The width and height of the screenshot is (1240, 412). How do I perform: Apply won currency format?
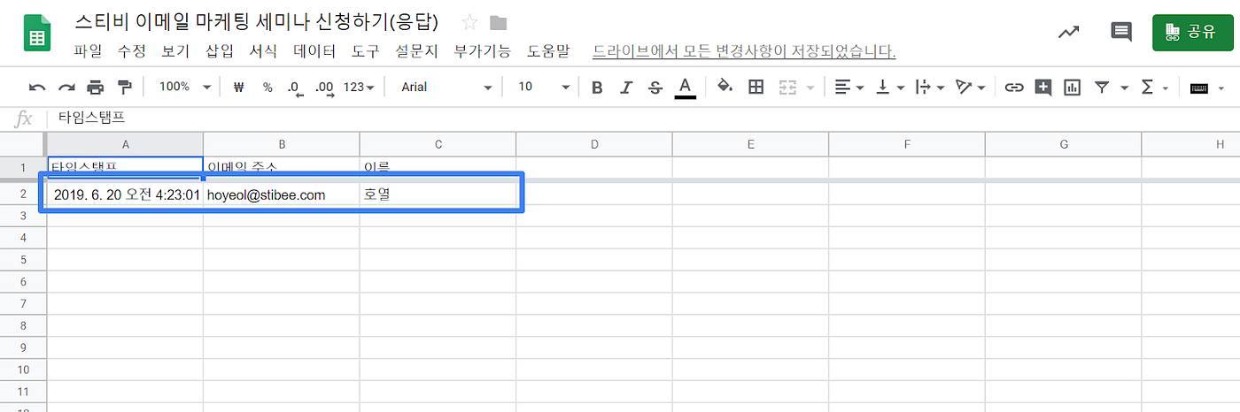(x=238, y=87)
